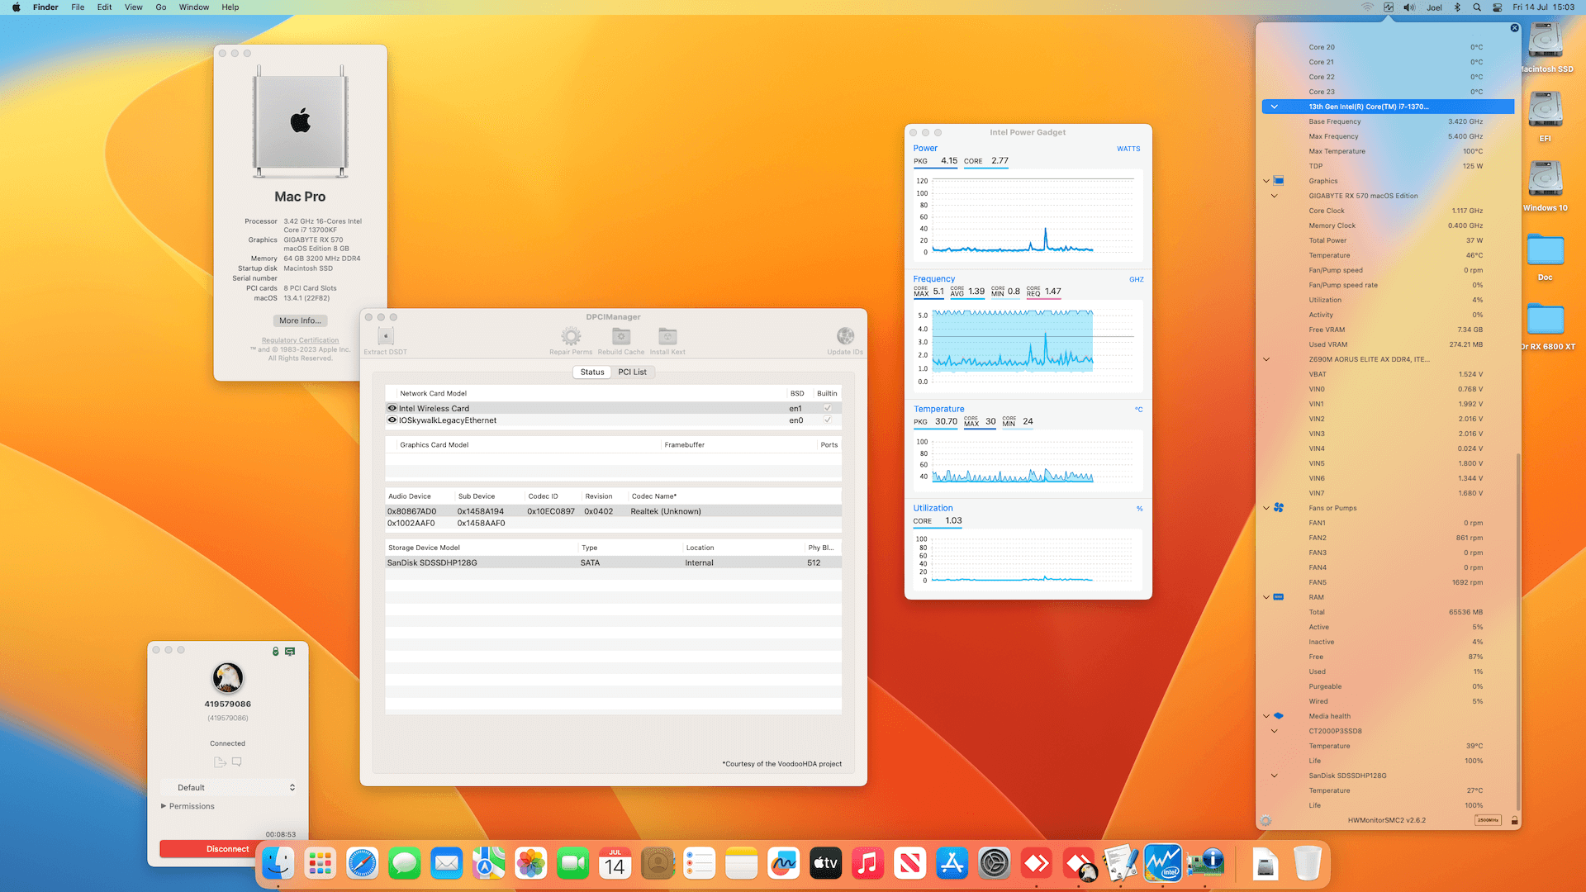This screenshot has width=1586, height=892.
Task: Open Freeform from the Dock
Action: (783, 864)
